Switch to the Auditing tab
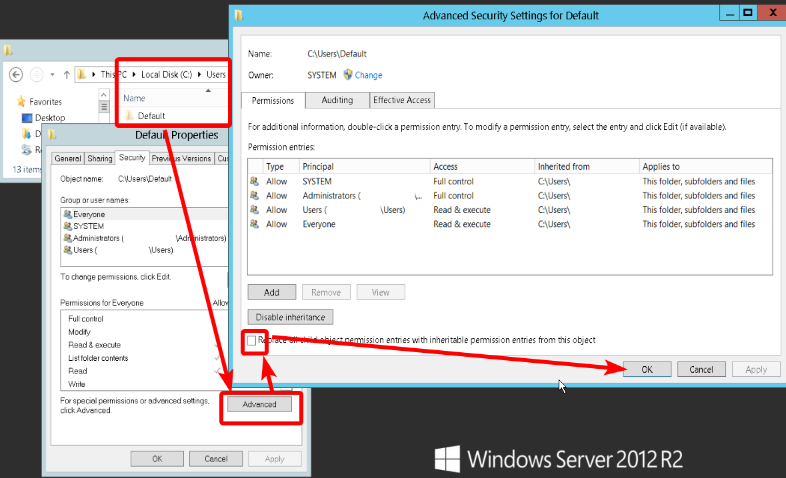Image resolution: width=786 pixels, height=478 pixels. pyautogui.click(x=337, y=100)
